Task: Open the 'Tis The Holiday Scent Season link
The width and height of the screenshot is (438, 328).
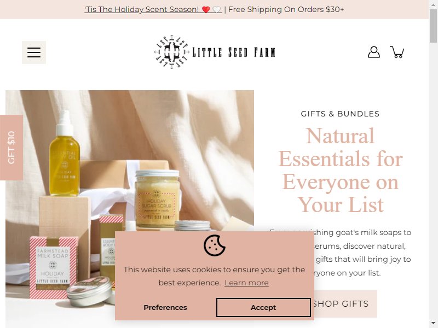Action: click(153, 9)
